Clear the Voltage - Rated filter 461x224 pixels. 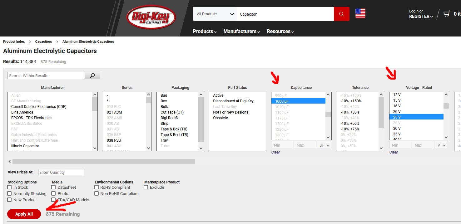394,152
